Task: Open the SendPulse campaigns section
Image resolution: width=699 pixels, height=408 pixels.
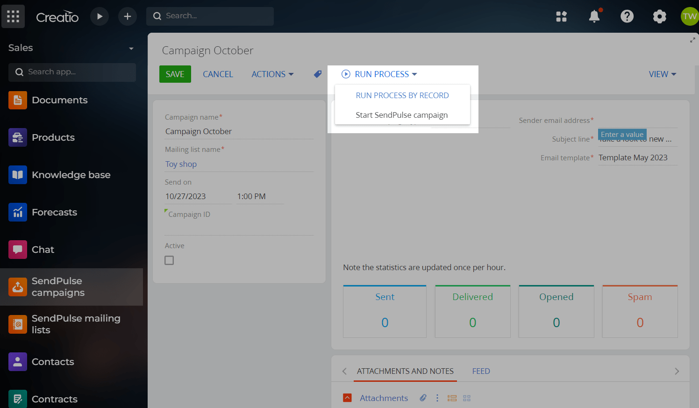Action: (71, 287)
